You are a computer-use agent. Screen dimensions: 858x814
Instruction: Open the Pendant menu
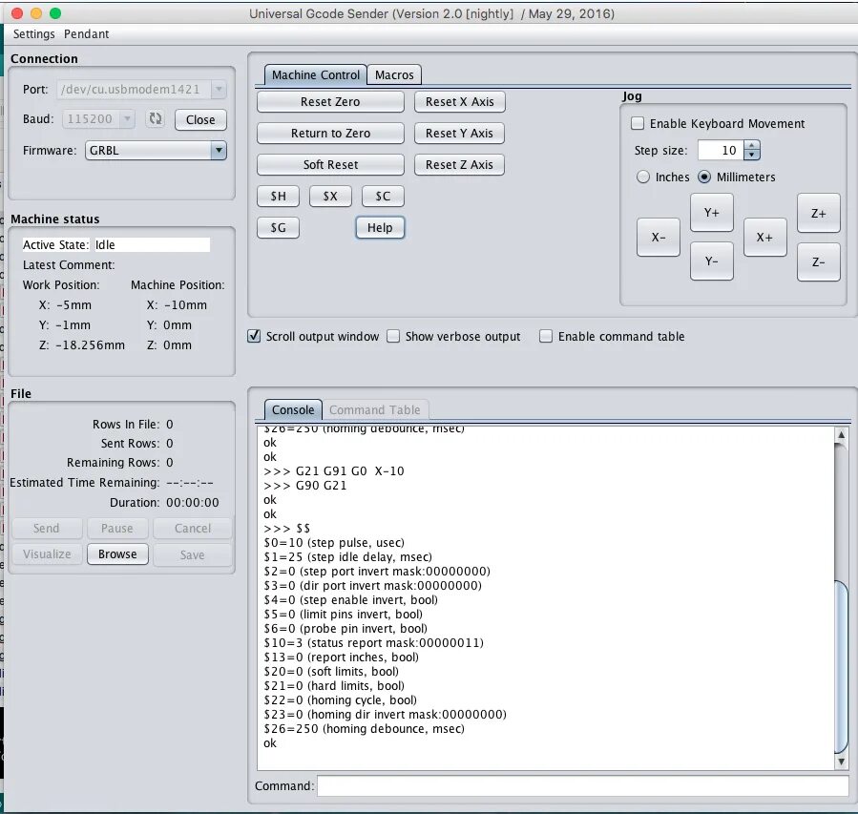coord(87,34)
